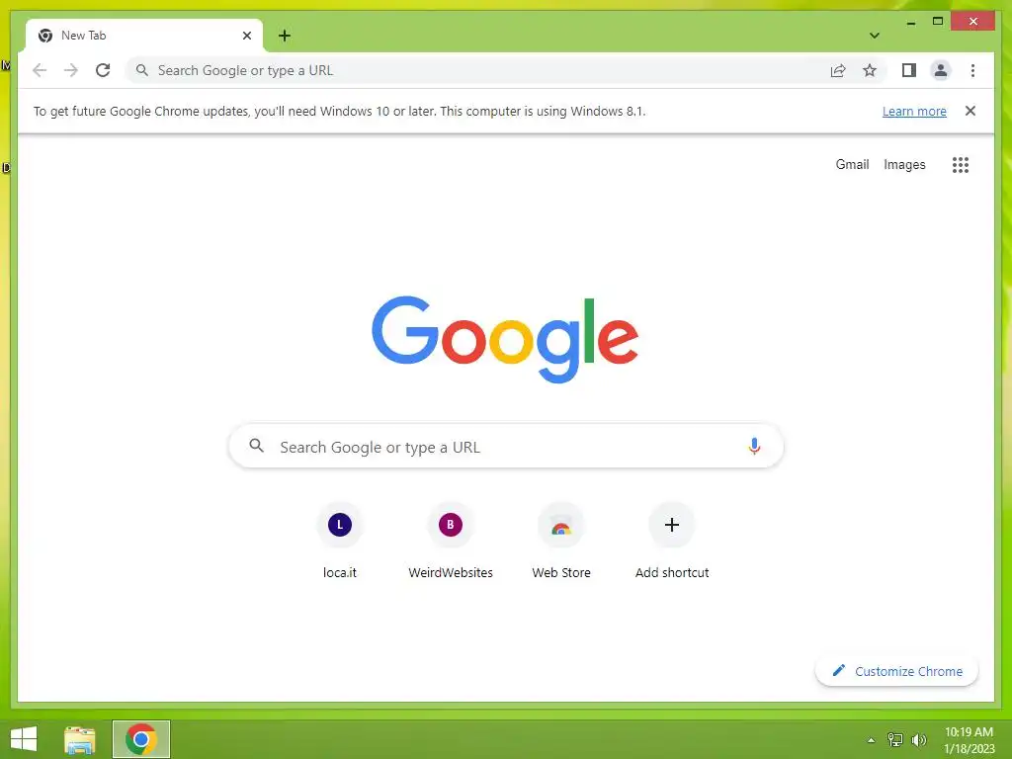Close the New Tab tab
Screen dimensions: 1012x759
[x=246, y=36]
